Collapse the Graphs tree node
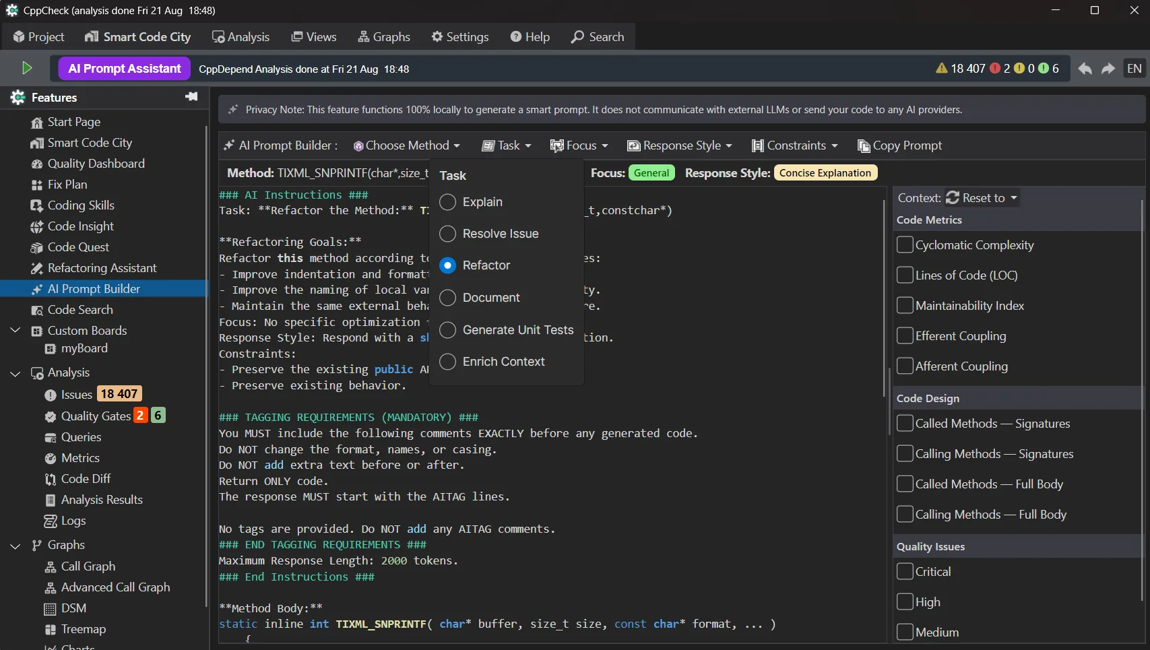Screen dimensions: 1150x650 [x=15, y=545]
